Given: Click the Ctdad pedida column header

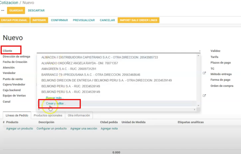Looking at the screenshot, I should pyautogui.click(x=109, y=122).
